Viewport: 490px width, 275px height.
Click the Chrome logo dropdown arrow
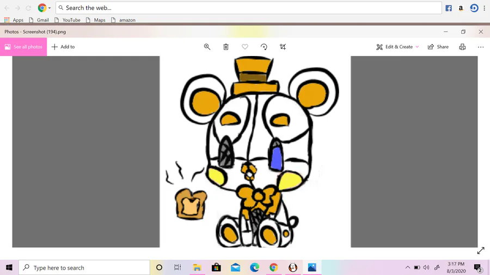pyautogui.click(x=49, y=8)
